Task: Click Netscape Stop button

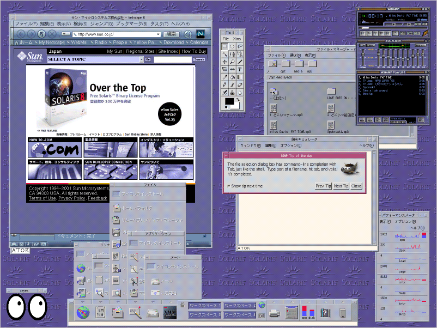Action: pyautogui.click(x=52, y=34)
